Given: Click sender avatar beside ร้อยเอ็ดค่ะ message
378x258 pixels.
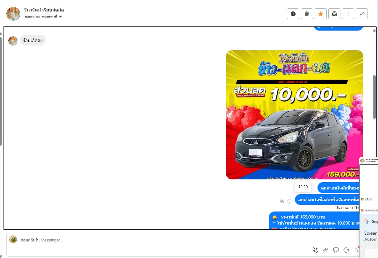Looking at the screenshot, I should point(13,41).
